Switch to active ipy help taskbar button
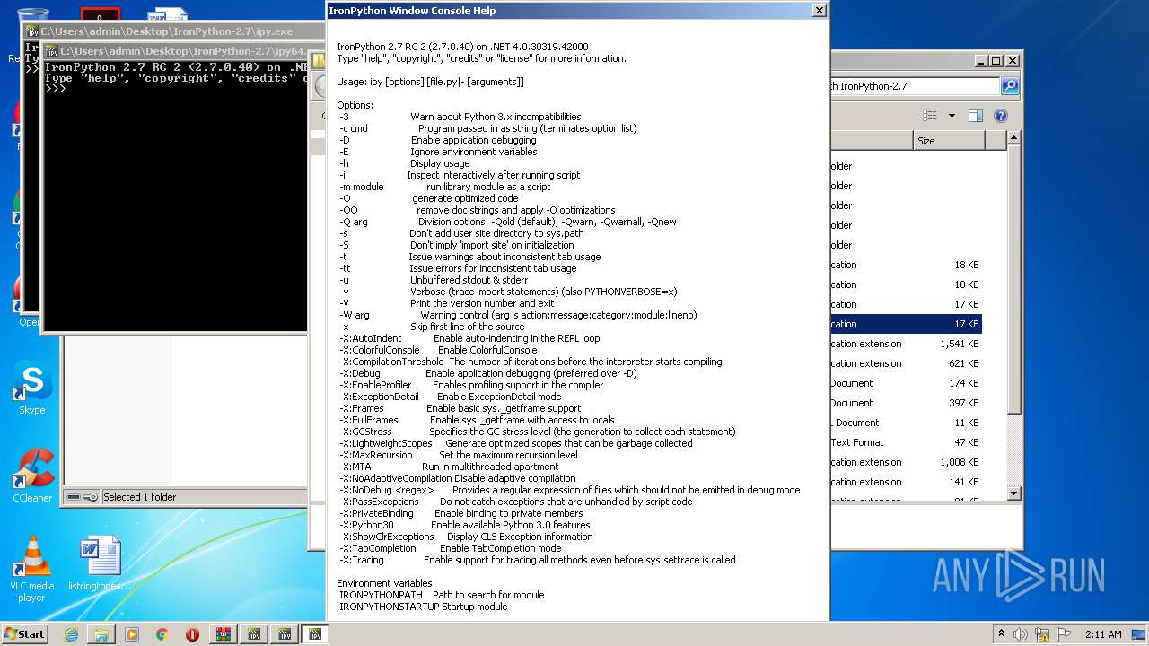Viewport: 1149px width, 646px height. pos(315,634)
